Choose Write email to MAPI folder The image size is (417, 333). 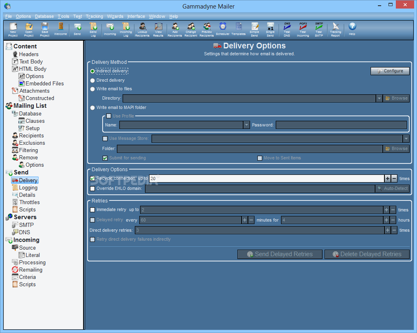pos(92,108)
